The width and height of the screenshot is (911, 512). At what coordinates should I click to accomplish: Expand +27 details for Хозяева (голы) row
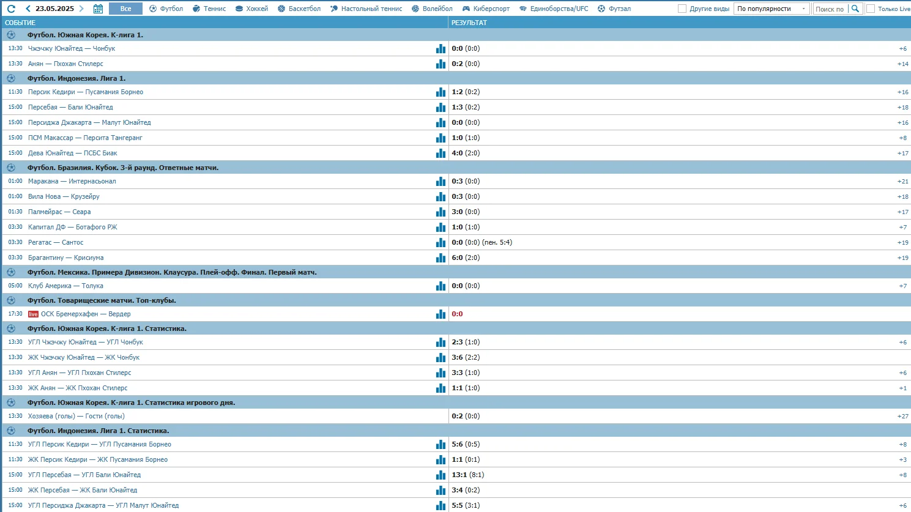click(902, 417)
